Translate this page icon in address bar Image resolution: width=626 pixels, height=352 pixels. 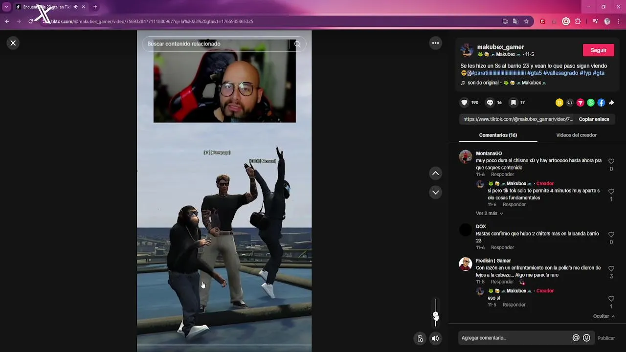515,22
